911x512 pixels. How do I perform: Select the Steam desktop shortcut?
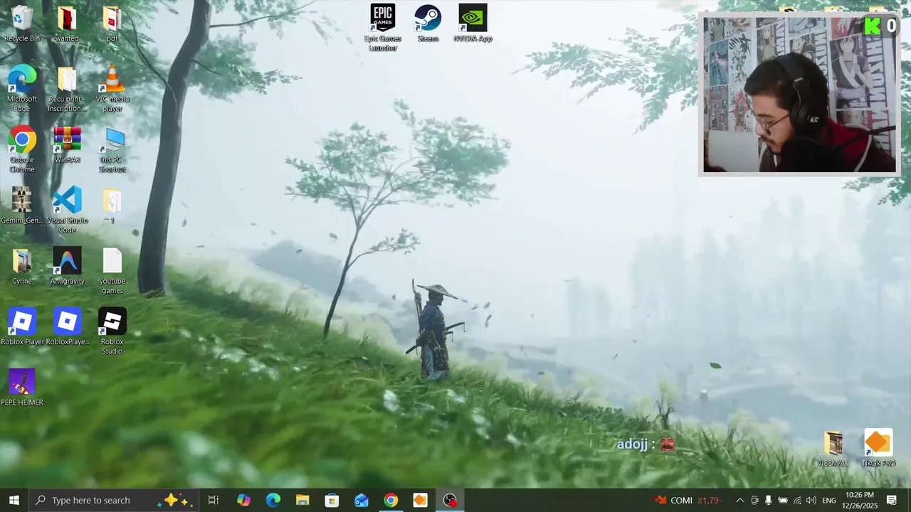(x=428, y=23)
